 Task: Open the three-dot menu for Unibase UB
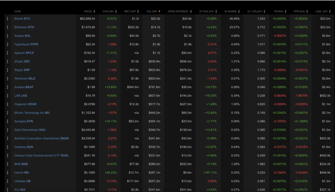[x=8, y=181]
